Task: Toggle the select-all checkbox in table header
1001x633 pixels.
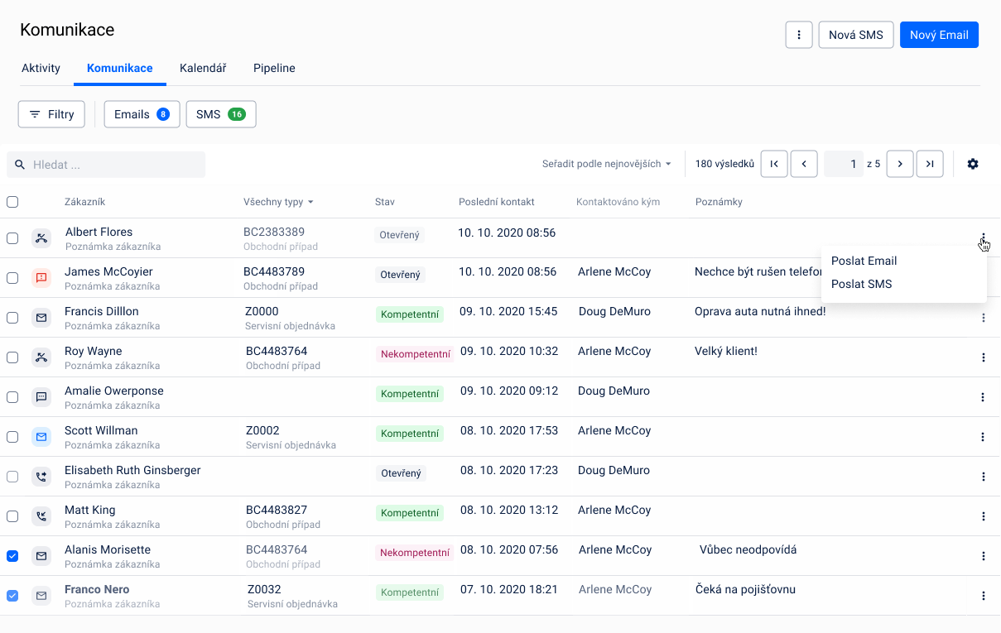Action: point(12,202)
